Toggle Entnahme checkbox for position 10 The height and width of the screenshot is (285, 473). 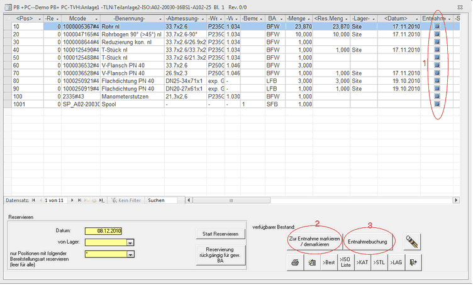(438, 28)
